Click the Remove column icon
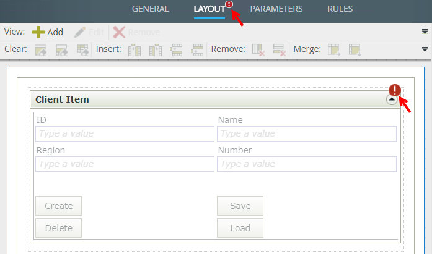 point(258,49)
